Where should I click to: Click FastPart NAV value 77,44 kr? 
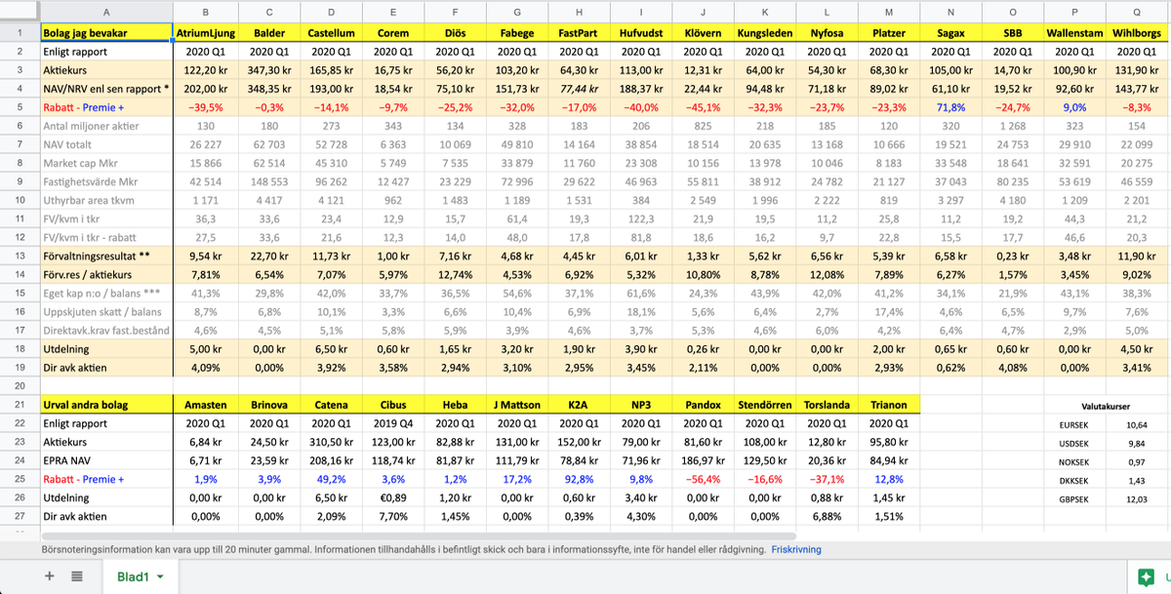[x=579, y=88]
